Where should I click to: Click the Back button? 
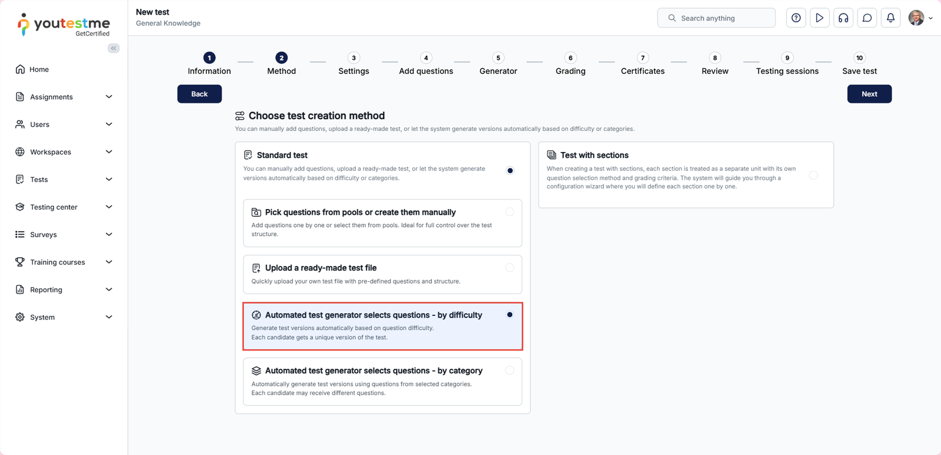[x=199, y=94]
